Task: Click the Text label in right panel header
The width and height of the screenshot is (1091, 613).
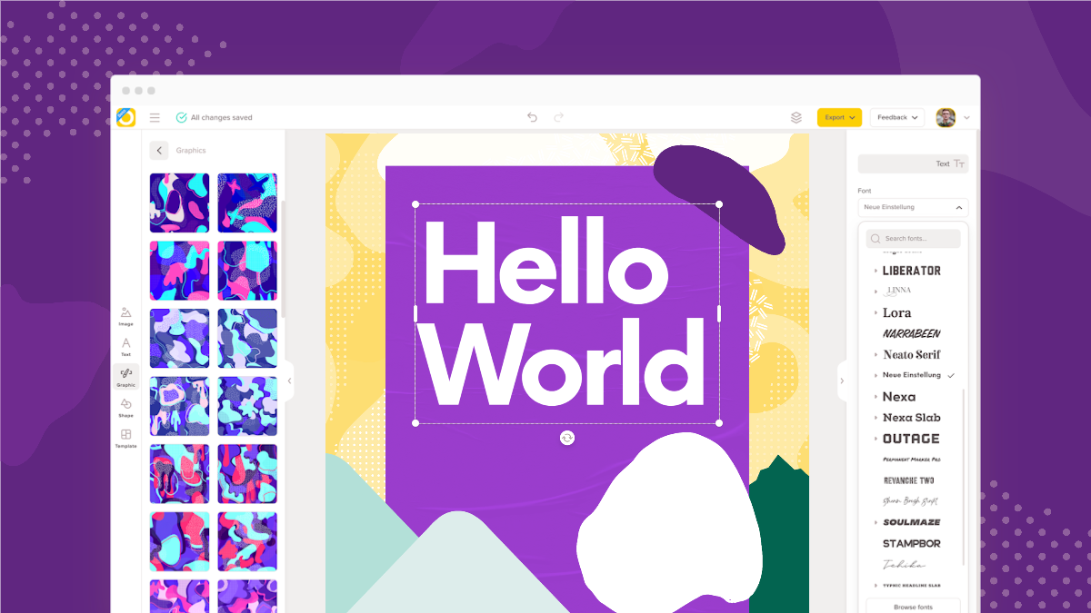Action: 943,164
